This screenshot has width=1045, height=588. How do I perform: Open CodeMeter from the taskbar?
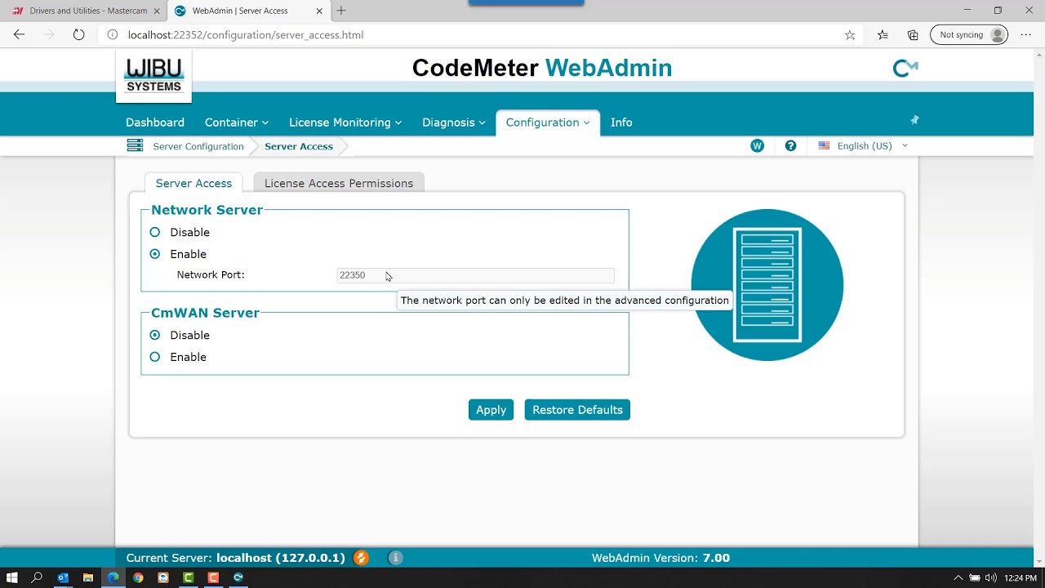coord(238,577)
